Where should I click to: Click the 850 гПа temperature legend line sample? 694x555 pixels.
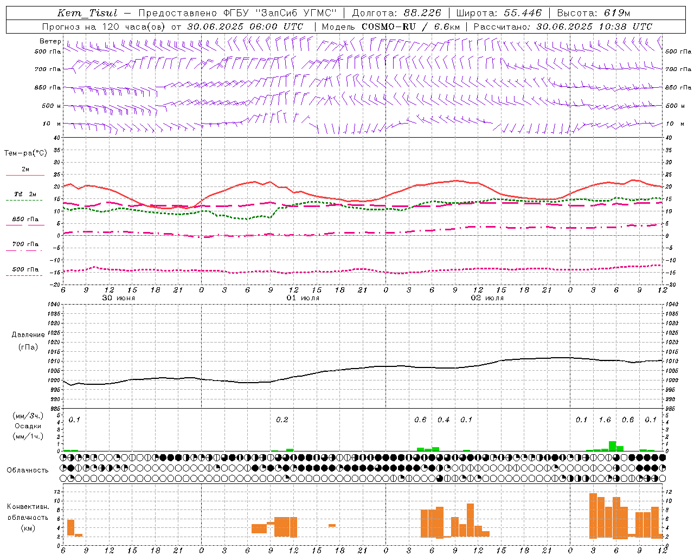click(25, 225)
